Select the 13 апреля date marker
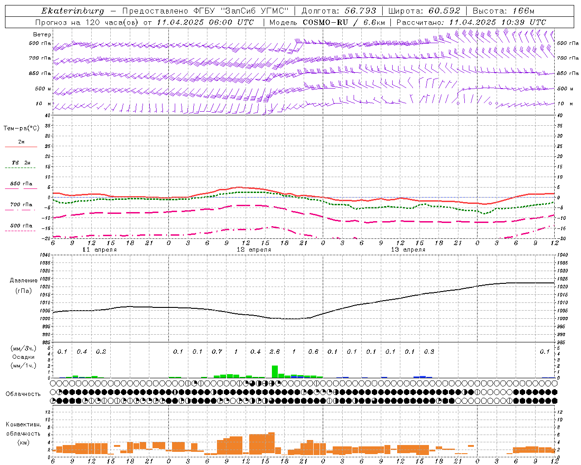 pos(408,250)
